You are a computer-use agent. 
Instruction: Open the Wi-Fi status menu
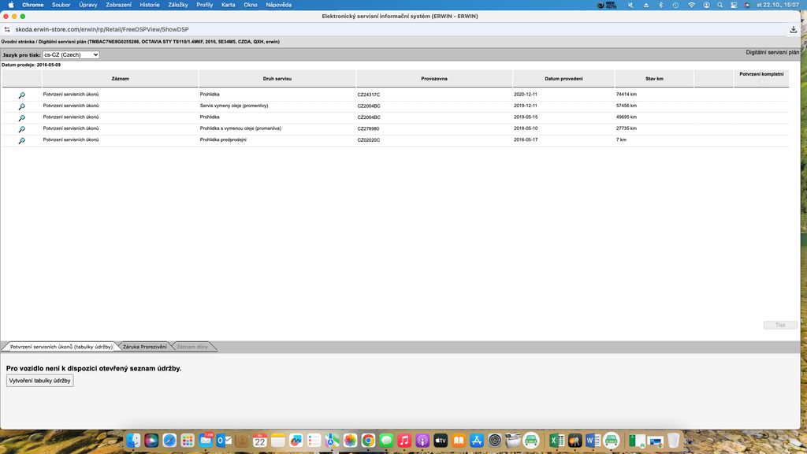(x=692, y=5)
